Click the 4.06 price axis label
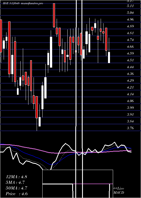This screenshot has width=141, height=198. pos(130,101)
